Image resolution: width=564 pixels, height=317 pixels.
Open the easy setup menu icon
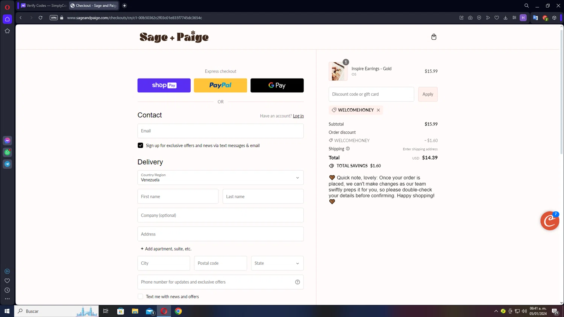tap(514, 18)
